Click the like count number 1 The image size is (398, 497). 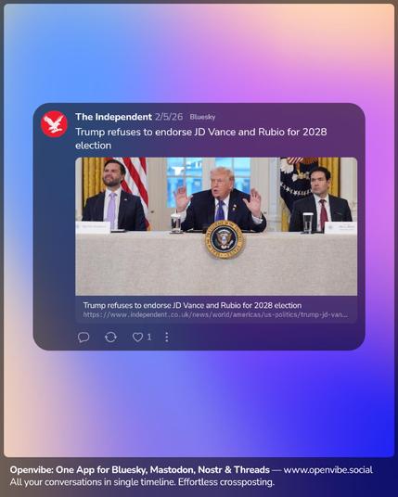(149, 338)
